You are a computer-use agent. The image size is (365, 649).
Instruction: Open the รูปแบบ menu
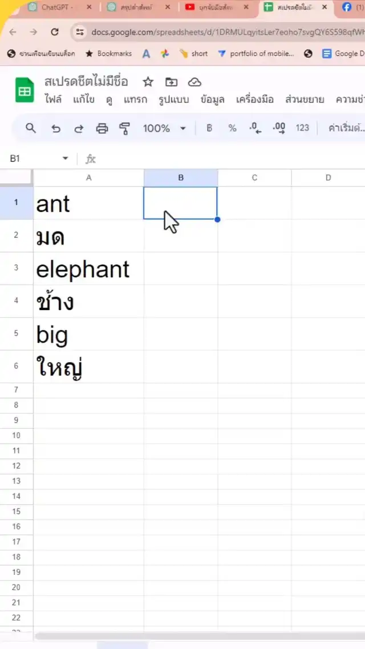pyautogui.click(x=173, y=100)
